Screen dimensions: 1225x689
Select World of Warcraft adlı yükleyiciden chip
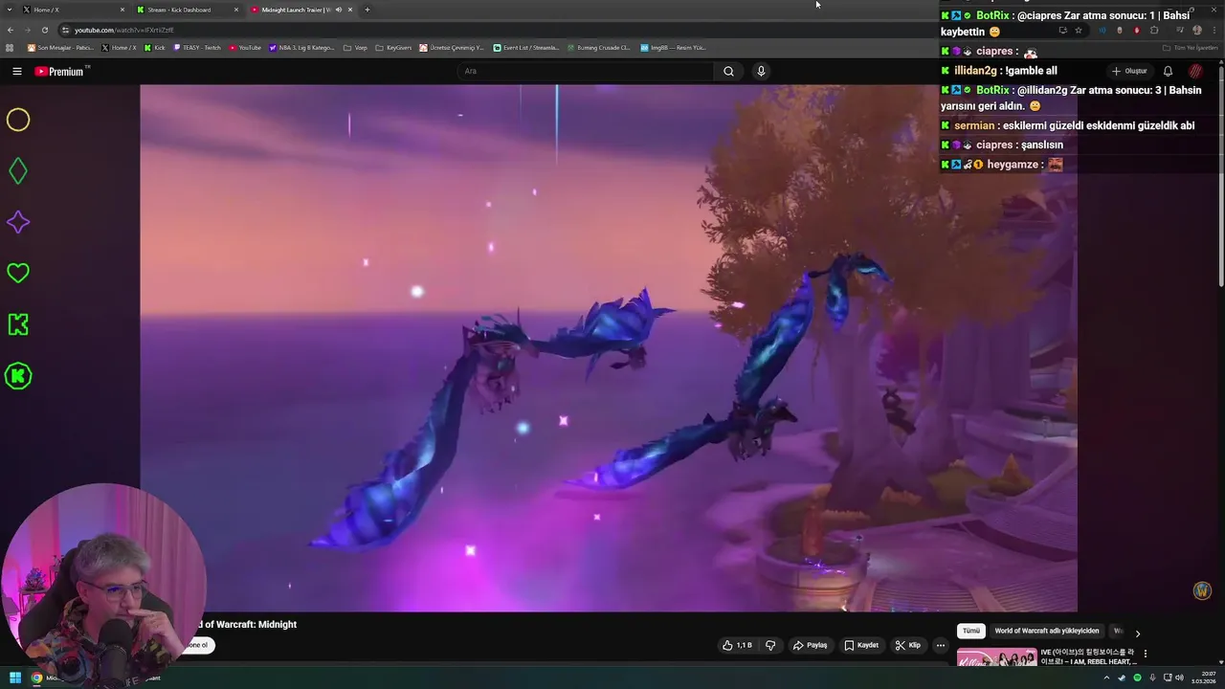(1046, 632)
